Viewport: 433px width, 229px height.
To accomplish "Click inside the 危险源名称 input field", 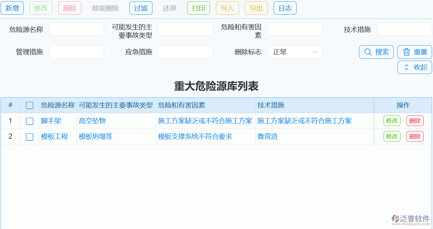I will [76, 29].
